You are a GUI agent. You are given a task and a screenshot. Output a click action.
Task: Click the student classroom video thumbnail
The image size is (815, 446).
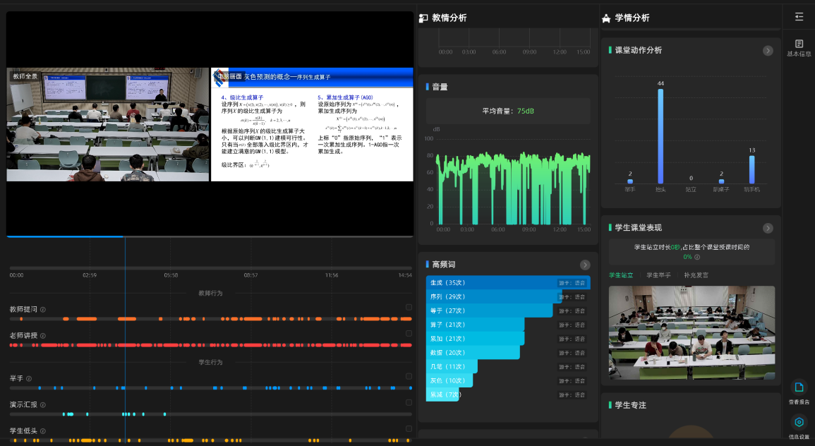pyautogui.click(x=692, y=332)
